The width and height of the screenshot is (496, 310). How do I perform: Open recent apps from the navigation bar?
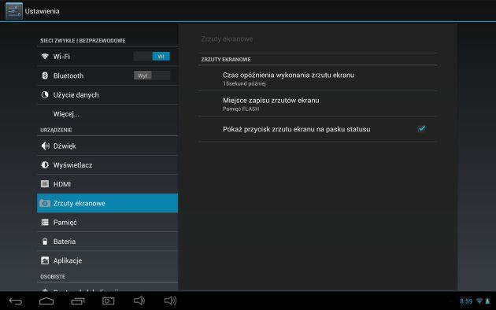pos(78,301)
